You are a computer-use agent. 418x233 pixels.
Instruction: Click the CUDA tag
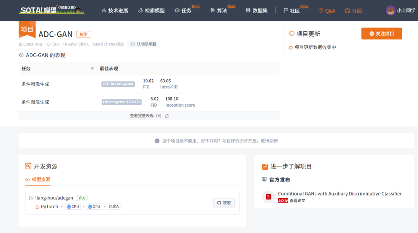(114, 207)
